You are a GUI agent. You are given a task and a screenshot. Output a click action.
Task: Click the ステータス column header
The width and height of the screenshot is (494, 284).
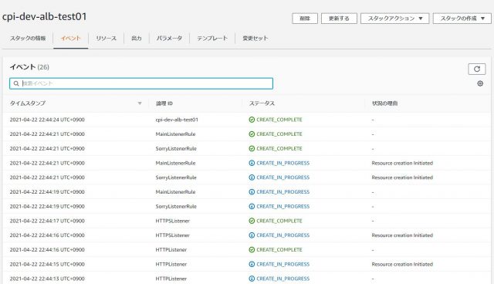point(262,103)
